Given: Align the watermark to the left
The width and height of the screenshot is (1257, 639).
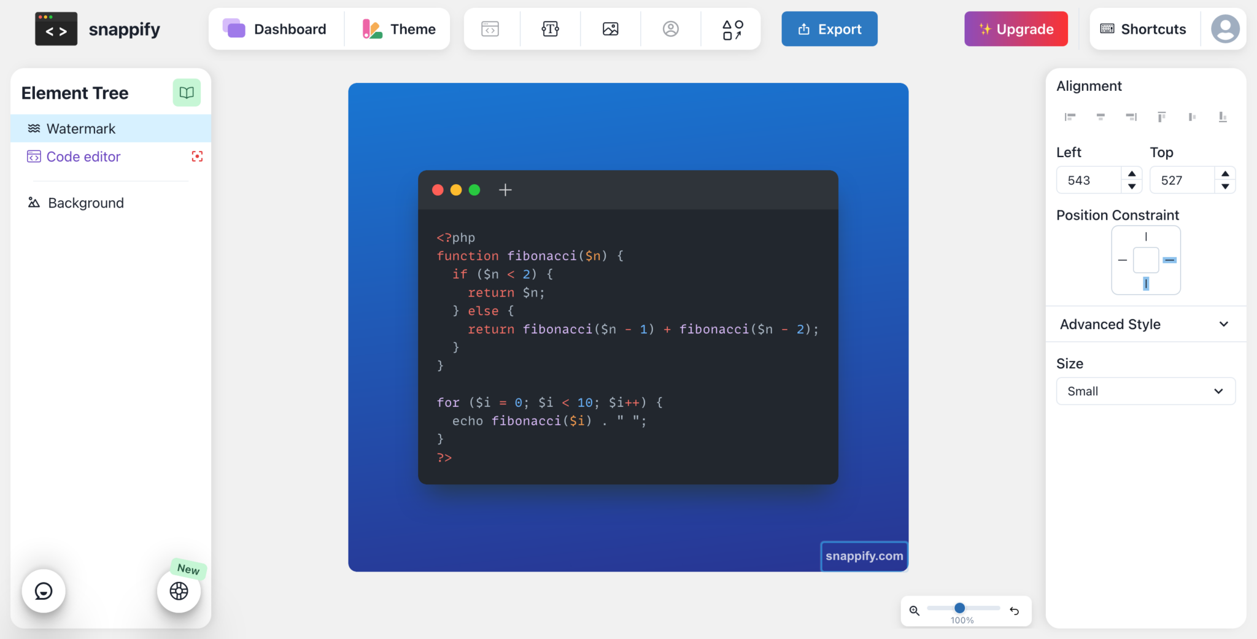Looking at the screenshot, I should 1070,117.
